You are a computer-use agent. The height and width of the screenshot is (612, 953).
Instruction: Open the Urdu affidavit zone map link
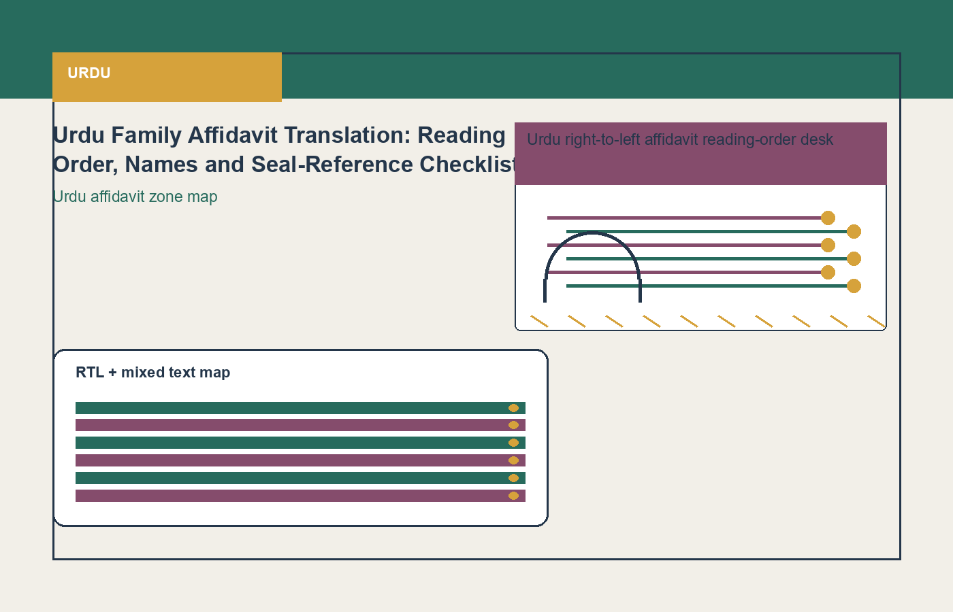pos(135,197)
